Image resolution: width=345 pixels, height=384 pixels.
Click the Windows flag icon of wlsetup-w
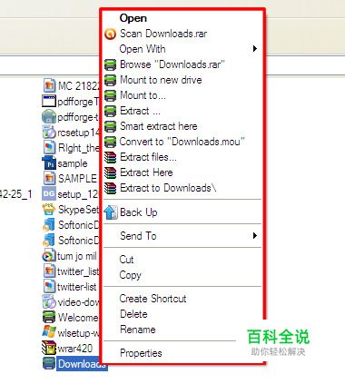pyautogui.click(x=49, y=332)
